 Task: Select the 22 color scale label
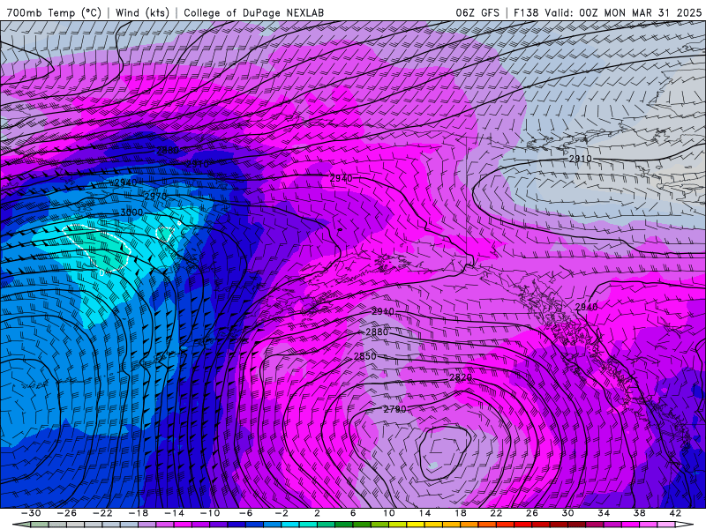[496, 513]
